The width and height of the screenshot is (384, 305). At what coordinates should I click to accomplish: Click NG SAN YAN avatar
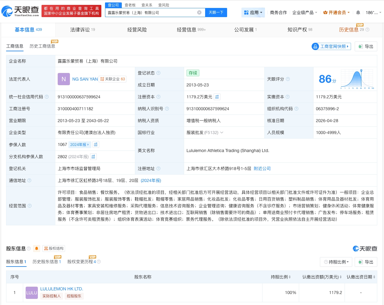pyautogui.click(x=64, y=79)
